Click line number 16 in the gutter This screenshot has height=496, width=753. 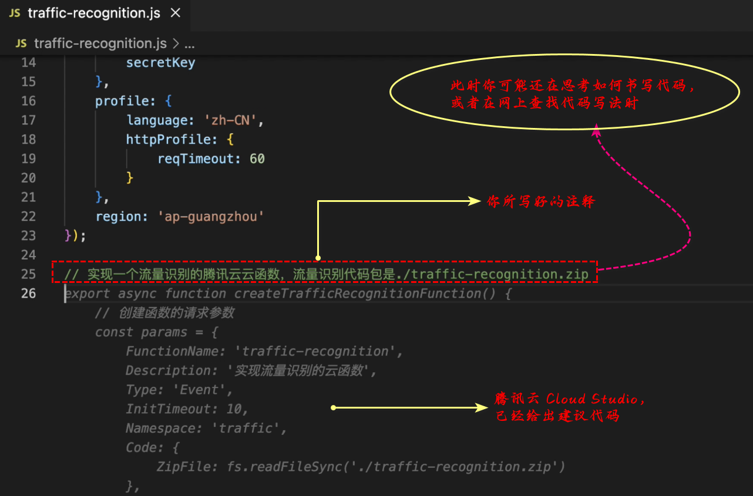[28, 101]
